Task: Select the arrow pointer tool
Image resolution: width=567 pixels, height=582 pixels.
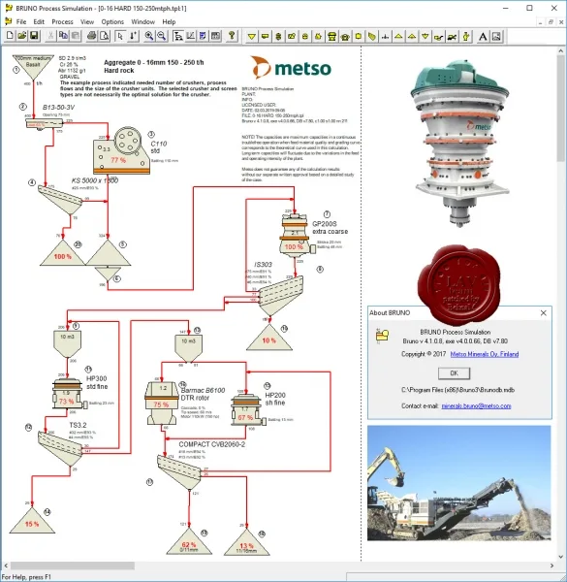Action: click(x=119, y=36)
